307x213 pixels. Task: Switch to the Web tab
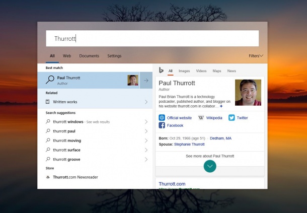point(67,56)
